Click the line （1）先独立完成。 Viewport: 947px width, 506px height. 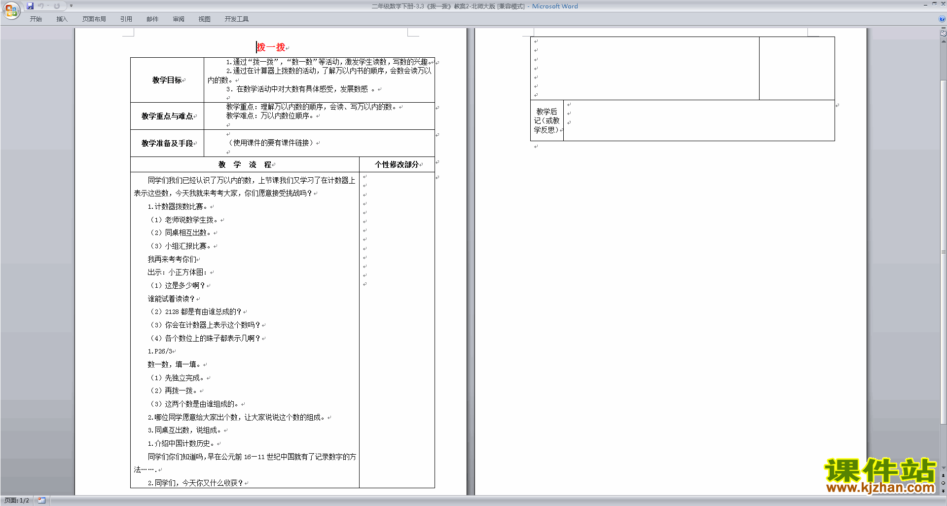click(177, 378)
